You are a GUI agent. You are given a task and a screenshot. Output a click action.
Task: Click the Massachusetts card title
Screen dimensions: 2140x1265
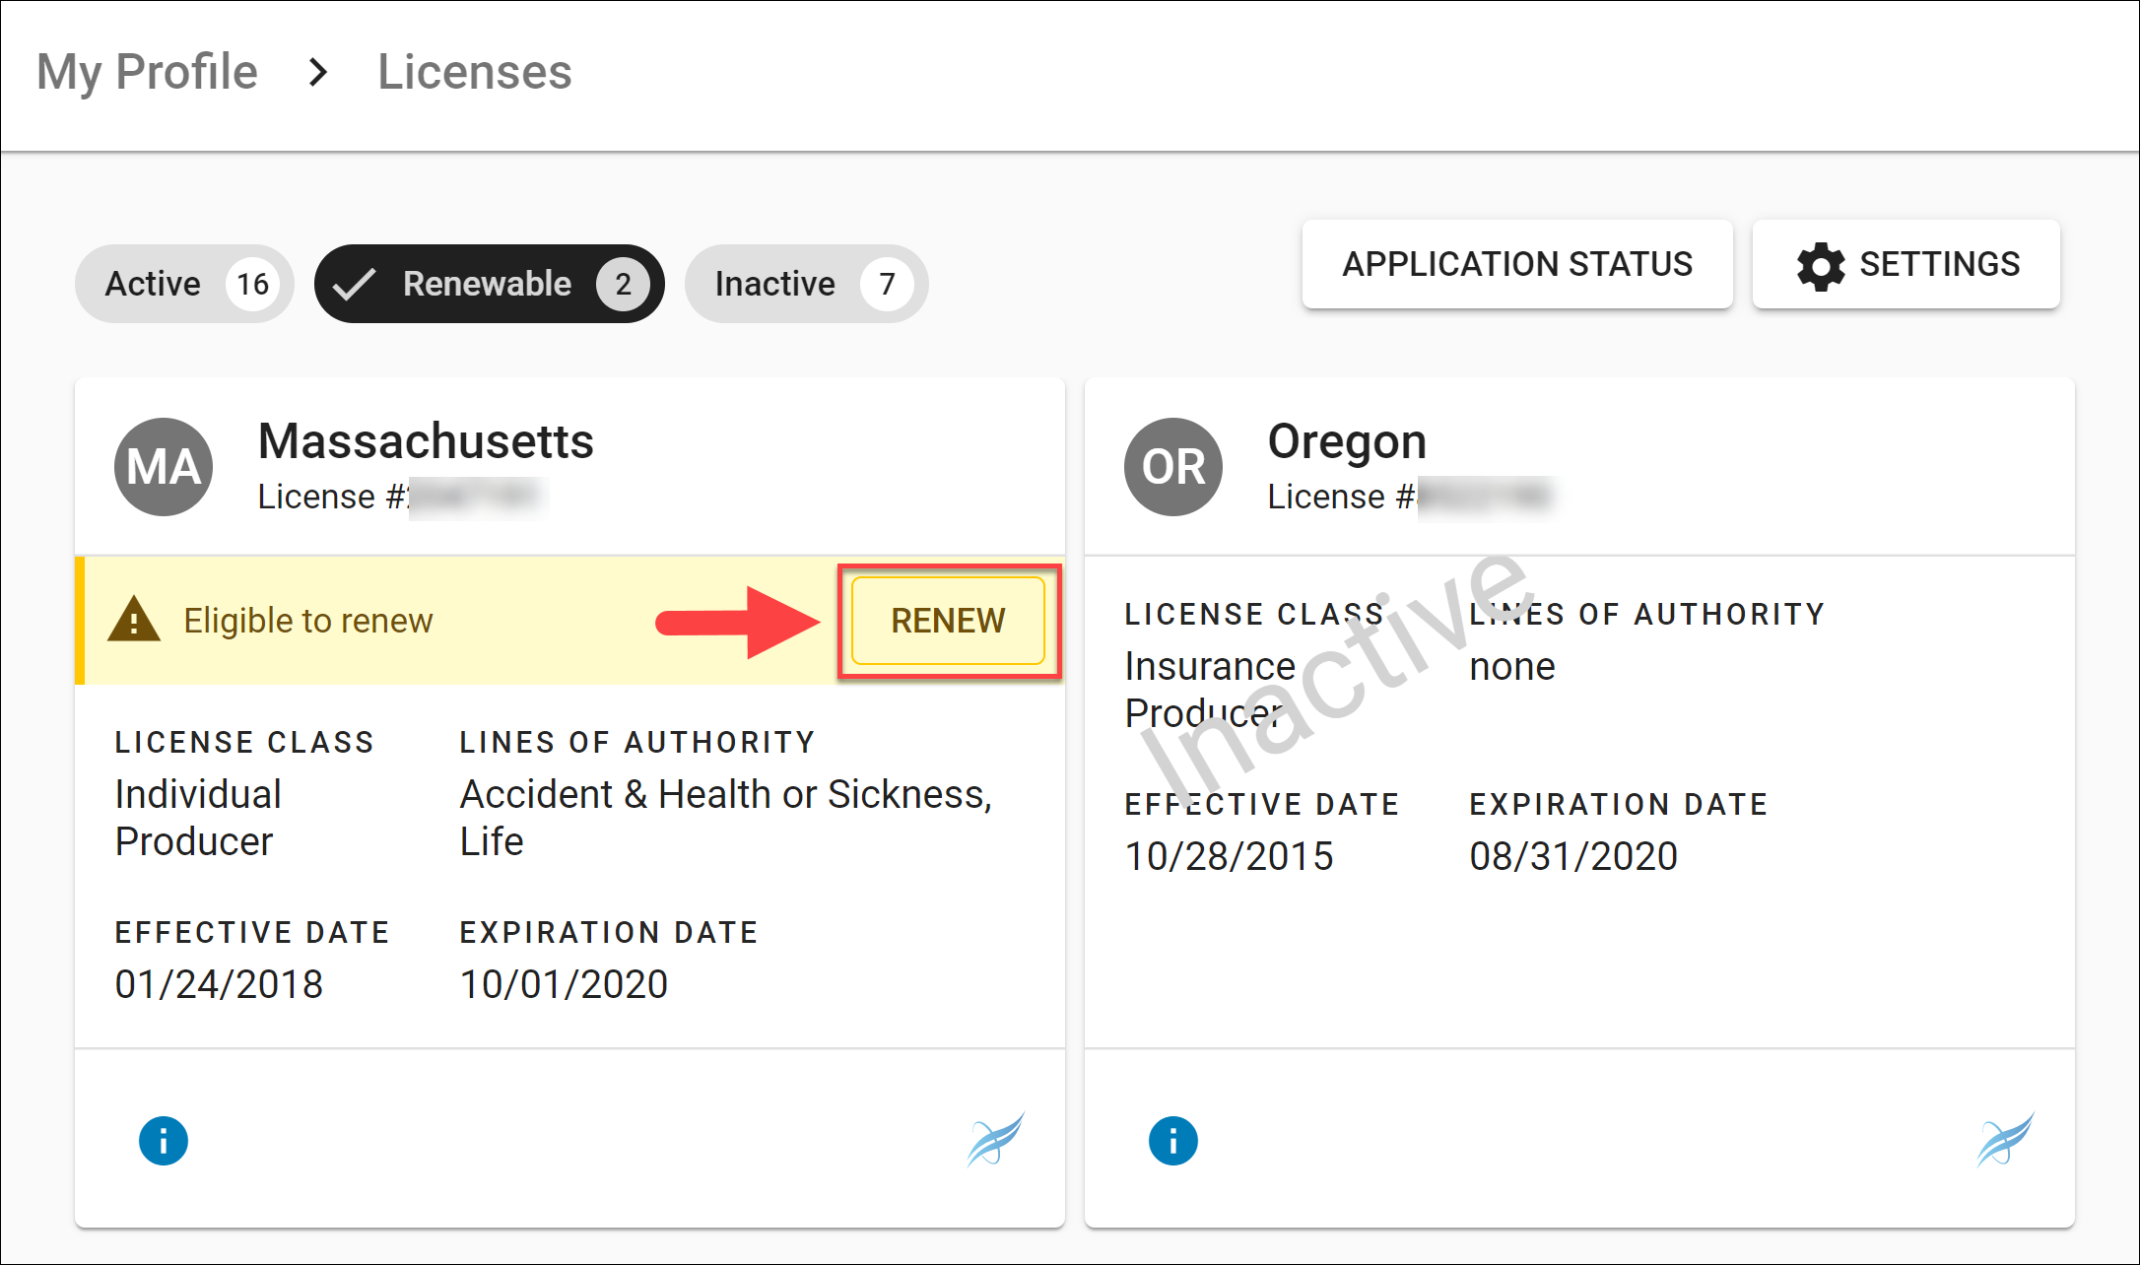point(426,440)
